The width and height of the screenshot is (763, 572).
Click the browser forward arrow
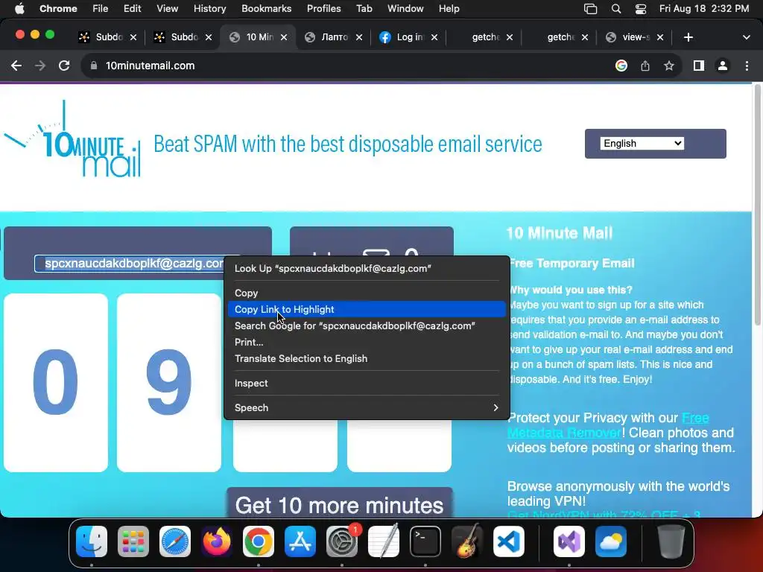40,66
